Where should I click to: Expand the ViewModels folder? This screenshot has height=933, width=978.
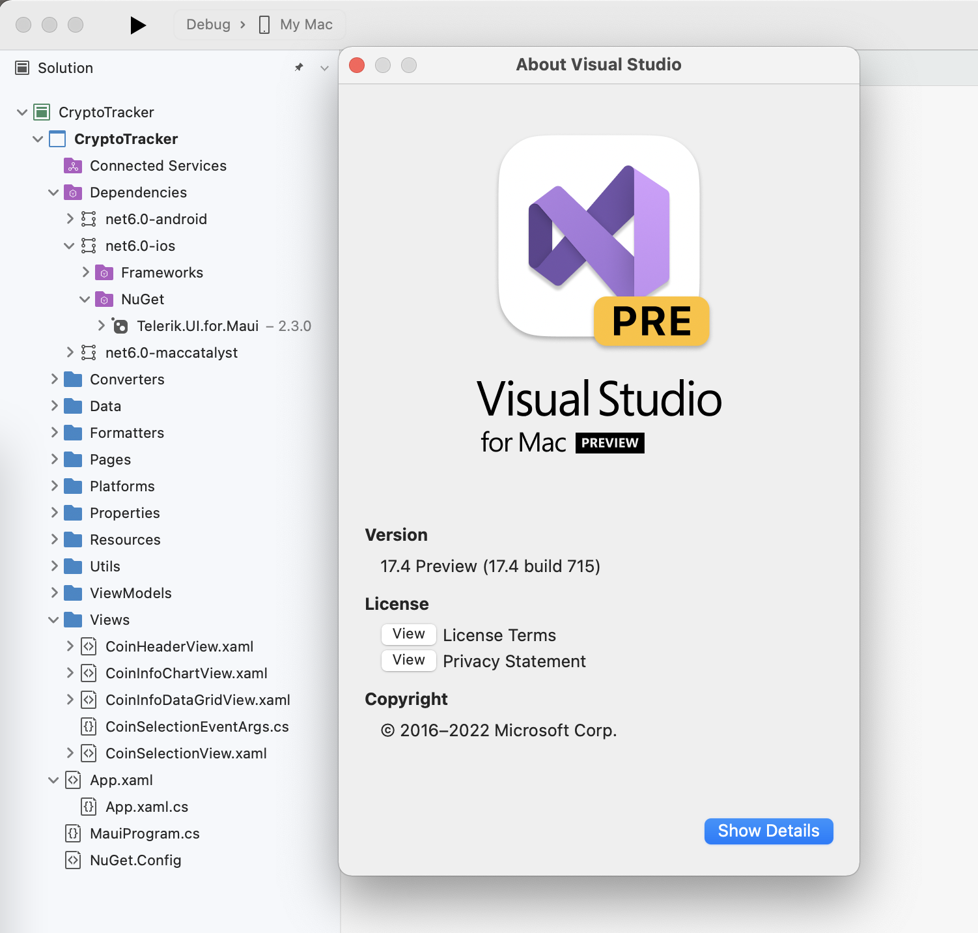tap(54, 593)
